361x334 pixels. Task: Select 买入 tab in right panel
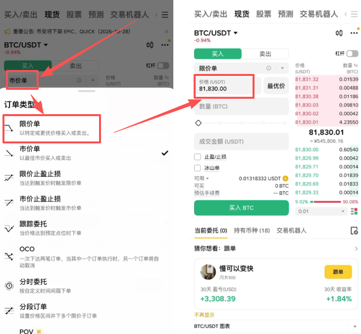[218, 54]
